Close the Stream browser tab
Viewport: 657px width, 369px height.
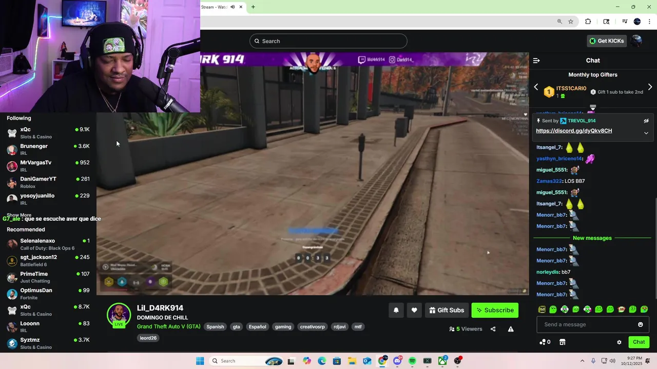(241, 7)
